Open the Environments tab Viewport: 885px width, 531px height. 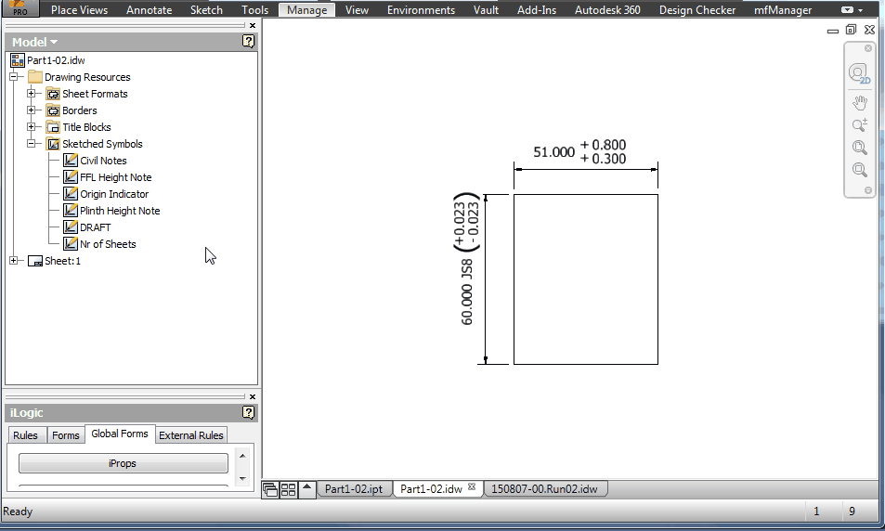(x=421, y=9)
